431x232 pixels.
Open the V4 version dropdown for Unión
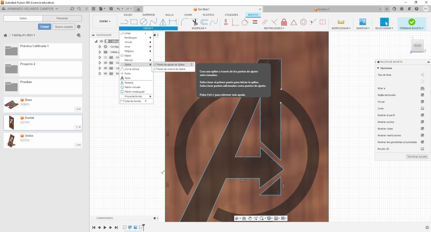(x=78, y=145)
